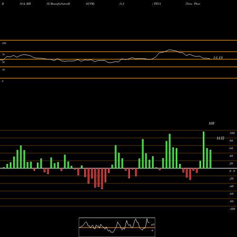Click the -4 label in the mini chart
This screenshot has width=237, height=237.
click(152, 230)
